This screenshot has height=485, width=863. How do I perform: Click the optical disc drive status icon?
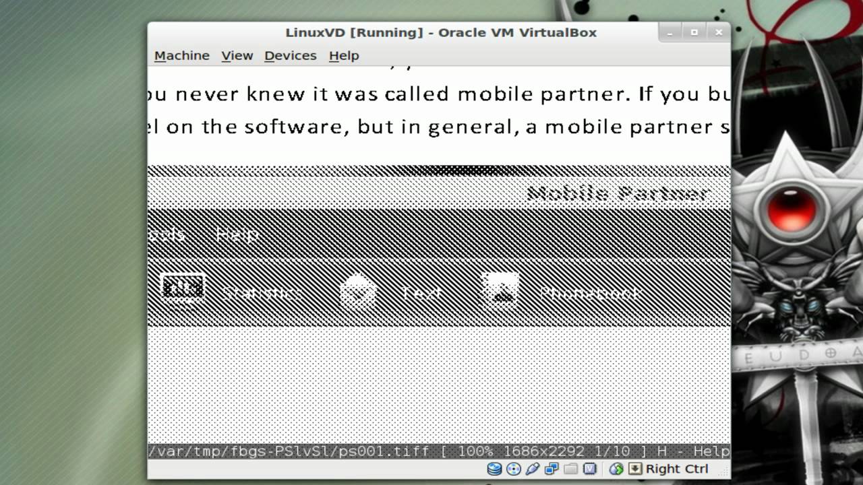513,469
